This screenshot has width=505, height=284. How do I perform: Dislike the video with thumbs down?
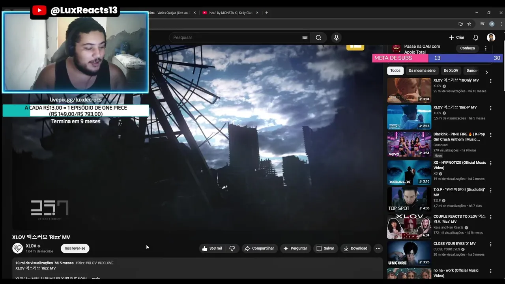coord(232,248)
